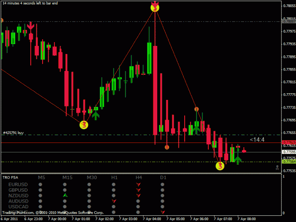
Task: Click the TRO FSA indicator title
Action: 10,178
